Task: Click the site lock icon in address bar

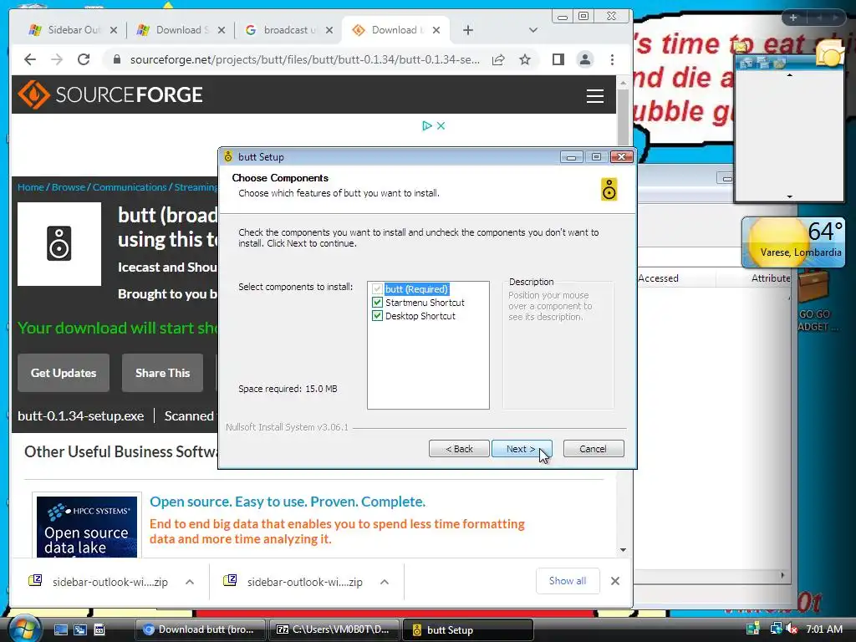Action: [x=117, y=59]
